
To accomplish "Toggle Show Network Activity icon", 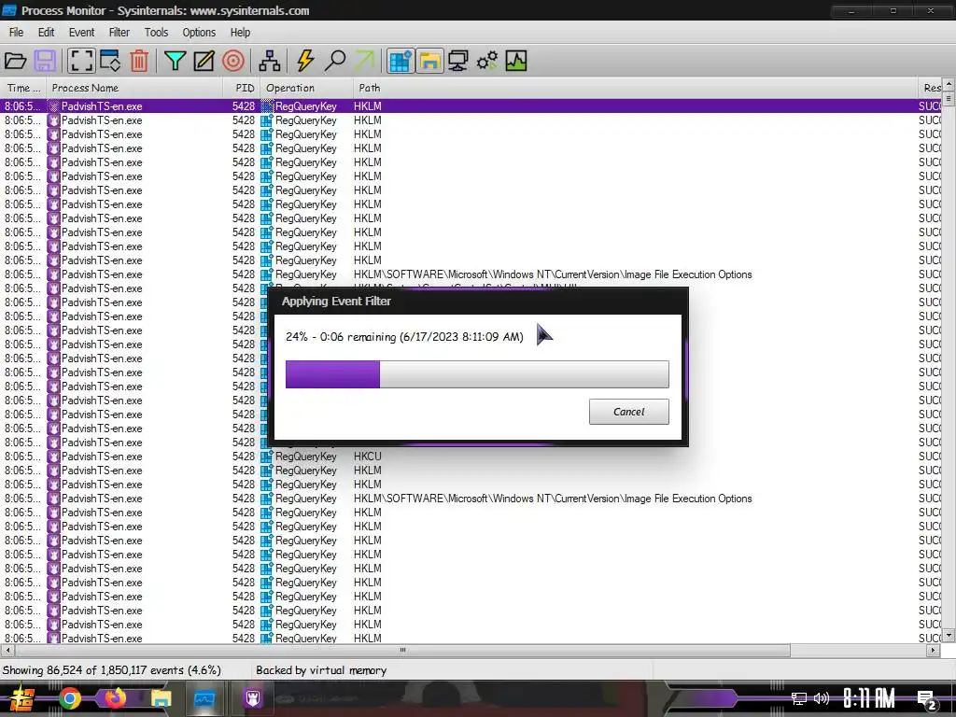I will [x=457, y=61].
